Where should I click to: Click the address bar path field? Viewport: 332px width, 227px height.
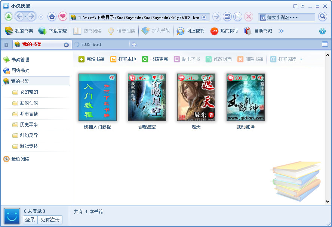139,18
